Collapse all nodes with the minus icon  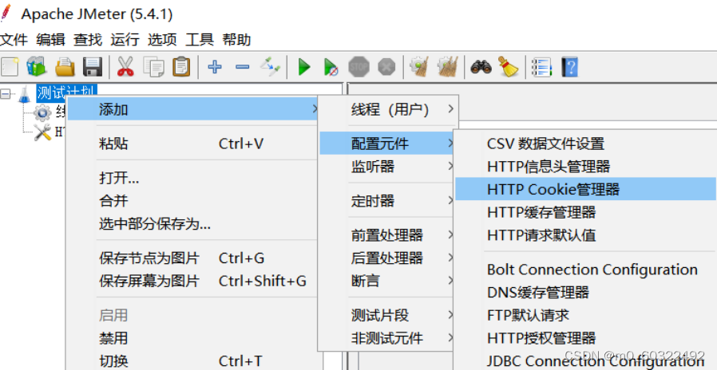pyautogui.click(x=243, y=67)
